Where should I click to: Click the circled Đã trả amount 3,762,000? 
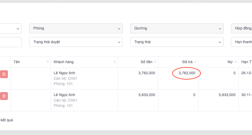click(x=187, y=73)
